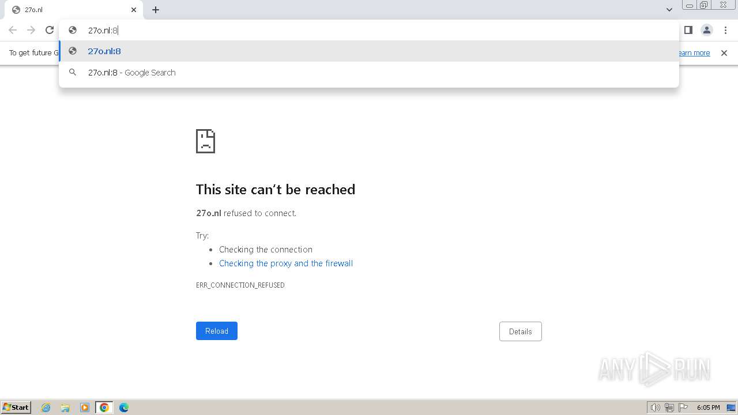
Task: Click the sad page error icon
Action: click(206, 141)
